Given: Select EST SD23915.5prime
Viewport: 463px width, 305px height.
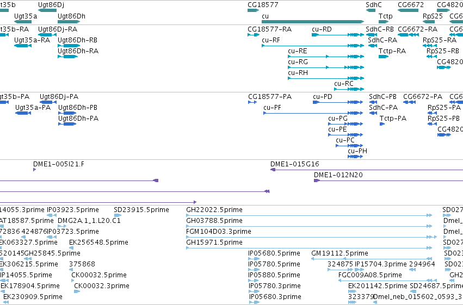Looking at the screenshot, I should [x=118, y=215].
